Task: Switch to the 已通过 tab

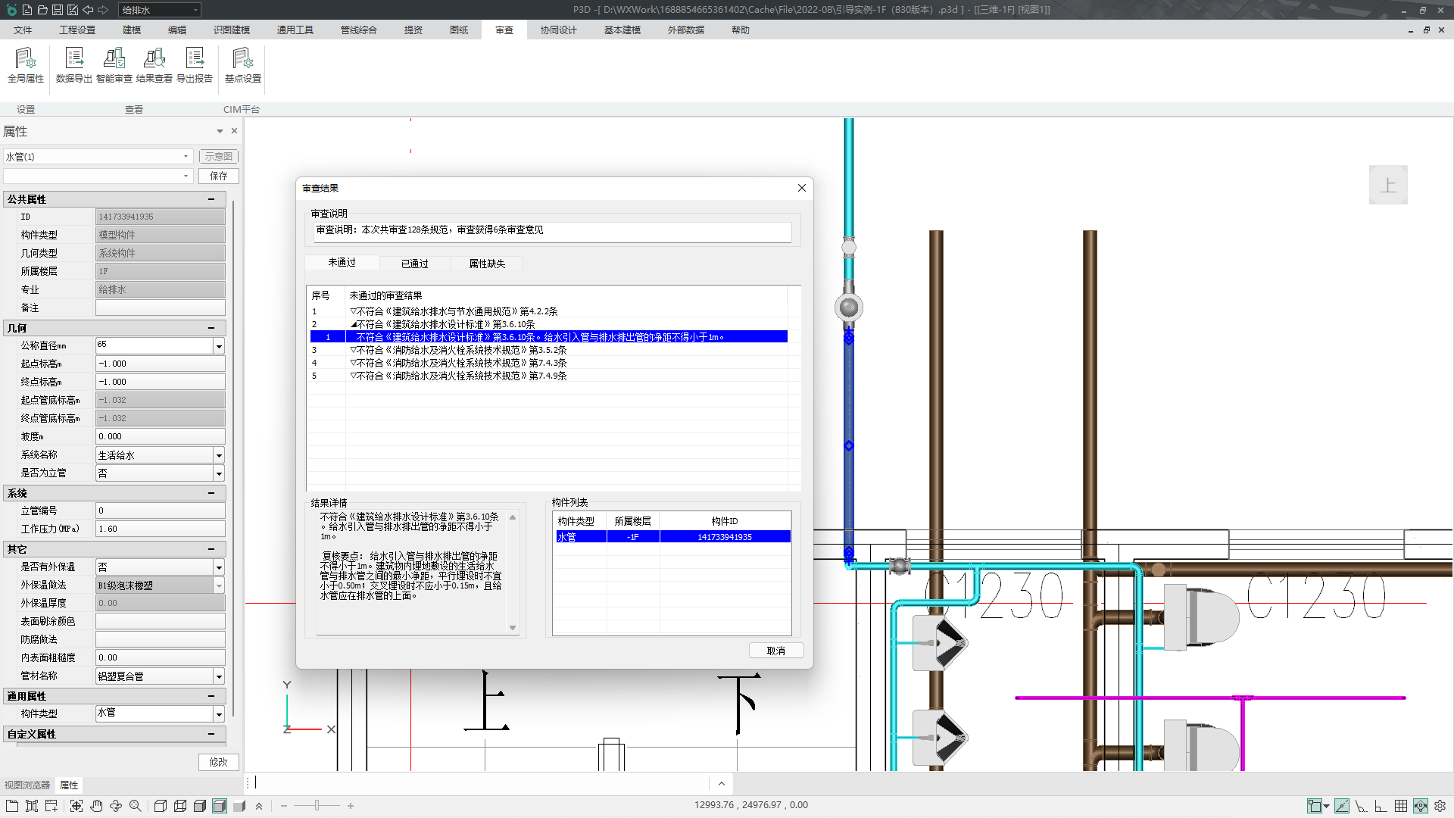Action: pos(414,264)
